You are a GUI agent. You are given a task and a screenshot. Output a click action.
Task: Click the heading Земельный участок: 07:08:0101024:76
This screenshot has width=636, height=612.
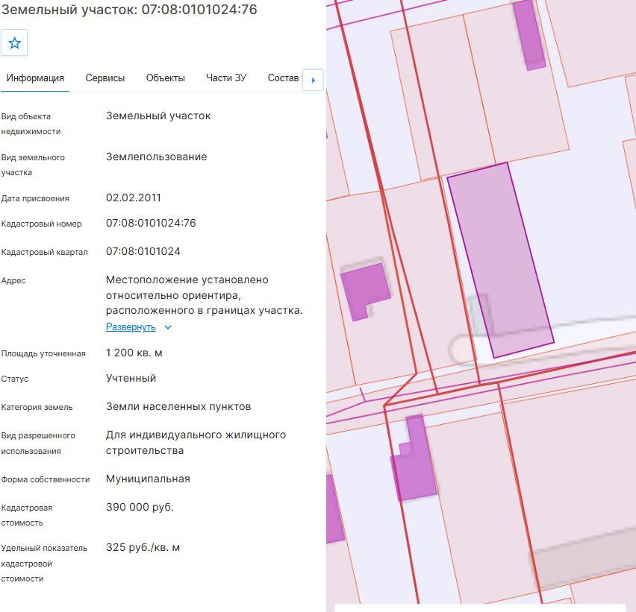pos(129,9)
